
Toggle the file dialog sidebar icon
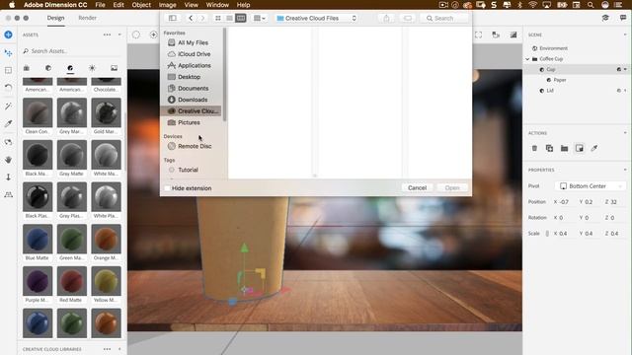pos(173,18)
